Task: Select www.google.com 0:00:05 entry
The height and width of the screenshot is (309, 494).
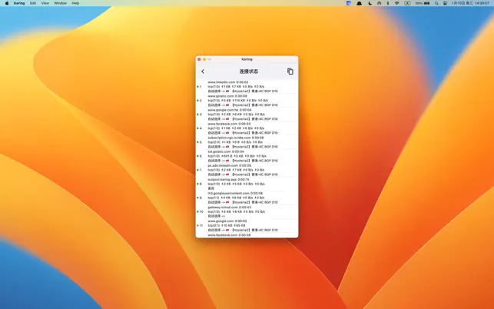Action: (x=247, y=225)
